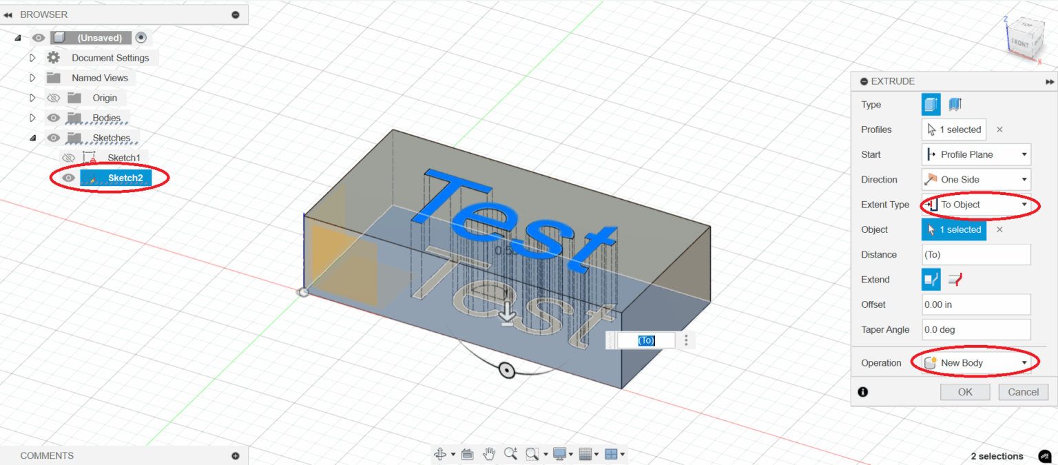This screenshot has height=465, width=1058.
Task: Click the Pan hand tool icon
Action: click(489, 454)
